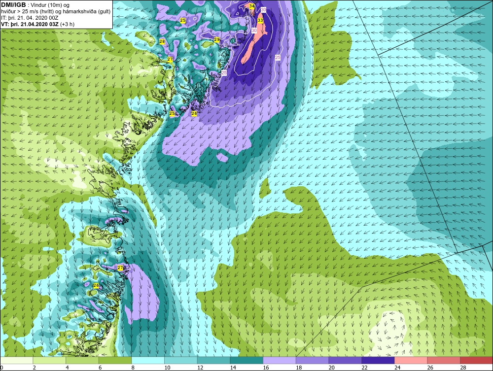Pick the legend scale number 22

(x=364, y=368)
